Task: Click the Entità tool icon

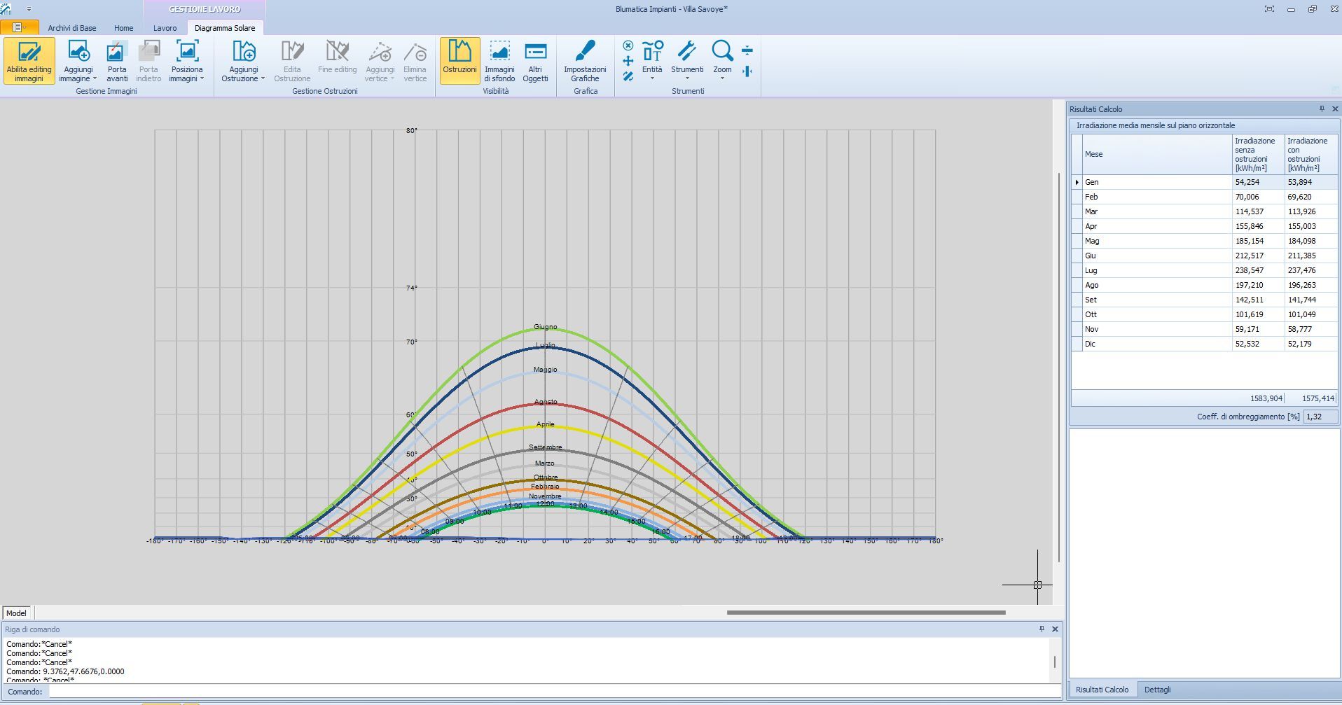Action: coord(652,52)
